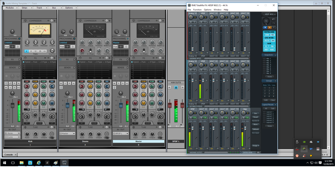Add a send on the Drums strip
The width and height of the screenshot is (335, 188).
pyautogui.click(x=75, y=68)
